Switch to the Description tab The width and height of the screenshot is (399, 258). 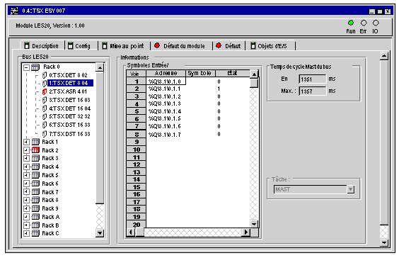pos(42,45)
